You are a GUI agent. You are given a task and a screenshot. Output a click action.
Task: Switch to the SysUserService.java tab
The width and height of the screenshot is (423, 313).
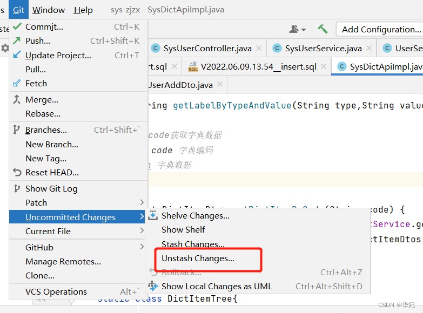(x=323, y=48)
